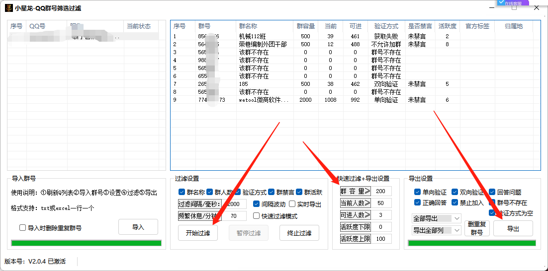
Task: Click the 终止过滤 button
Action: click(x=299, y=233)
